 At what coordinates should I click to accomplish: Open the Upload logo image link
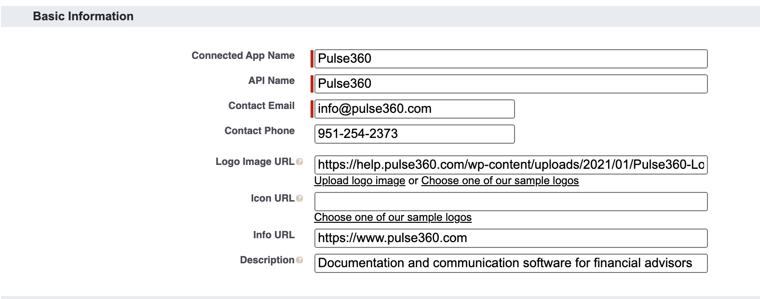point(360,181)
